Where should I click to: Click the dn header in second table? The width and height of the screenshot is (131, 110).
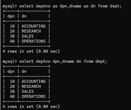[24, 71]
